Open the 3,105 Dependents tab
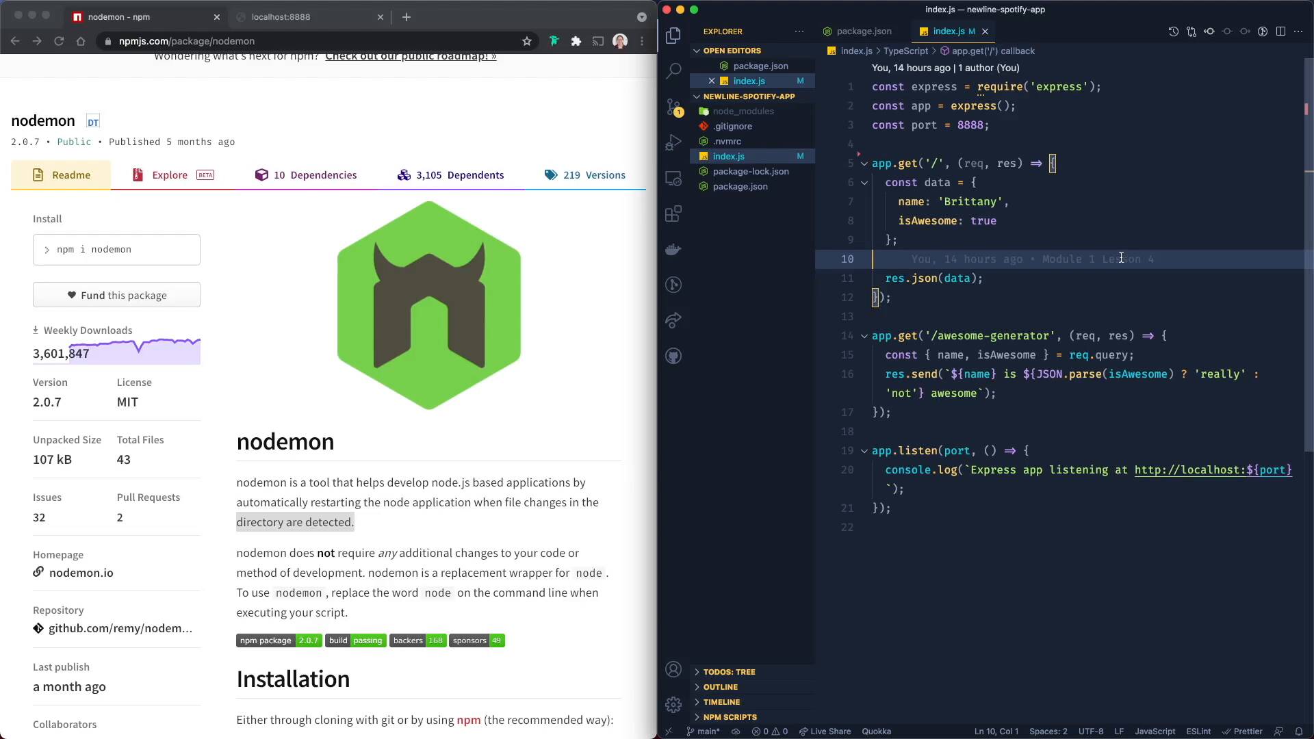This screenshot has width=1314, height=739. [x=450, y=175]
